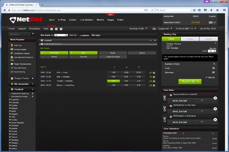Open the messages envelope icon
This screenshot has height=152, width=229.
click(211, 22)
